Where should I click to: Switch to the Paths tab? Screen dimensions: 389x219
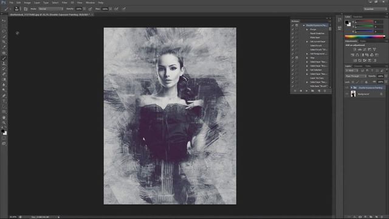point(368,66)
